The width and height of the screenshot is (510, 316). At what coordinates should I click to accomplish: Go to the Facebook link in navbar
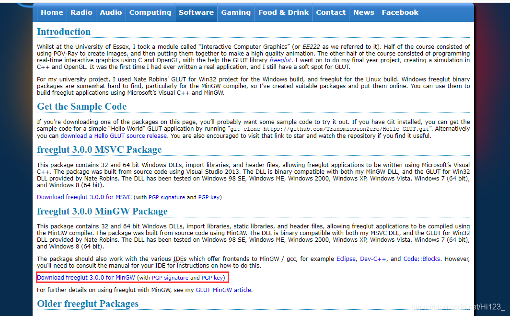pos(400,12)
